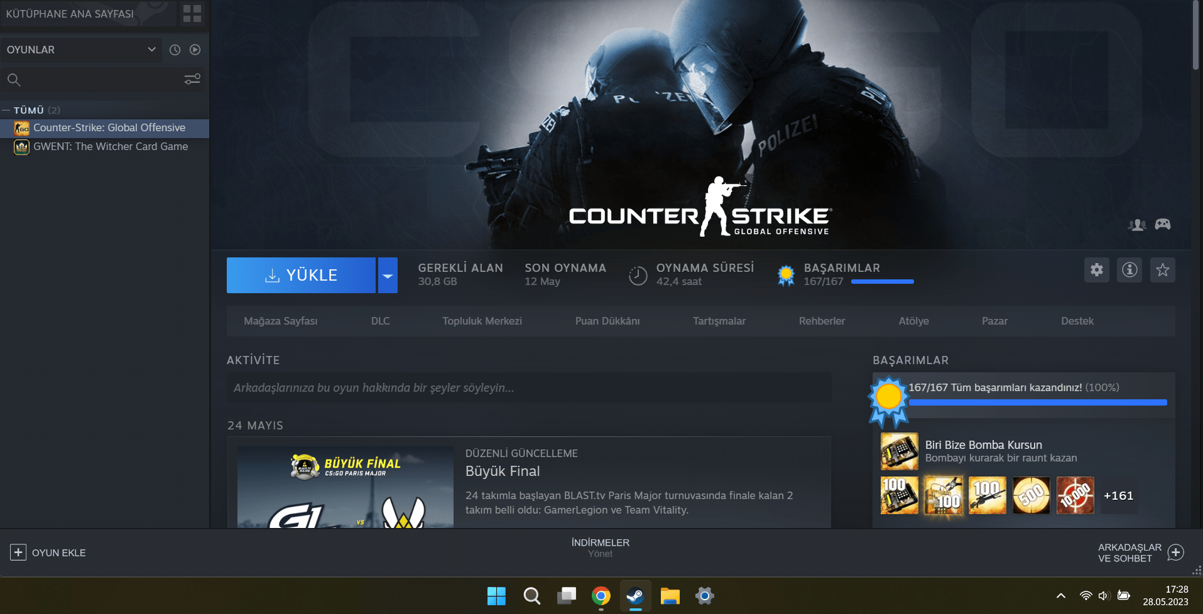The width and height of the screenshot is (1203, 614).
Task: Show game info icon
Action: point(1130,270)
